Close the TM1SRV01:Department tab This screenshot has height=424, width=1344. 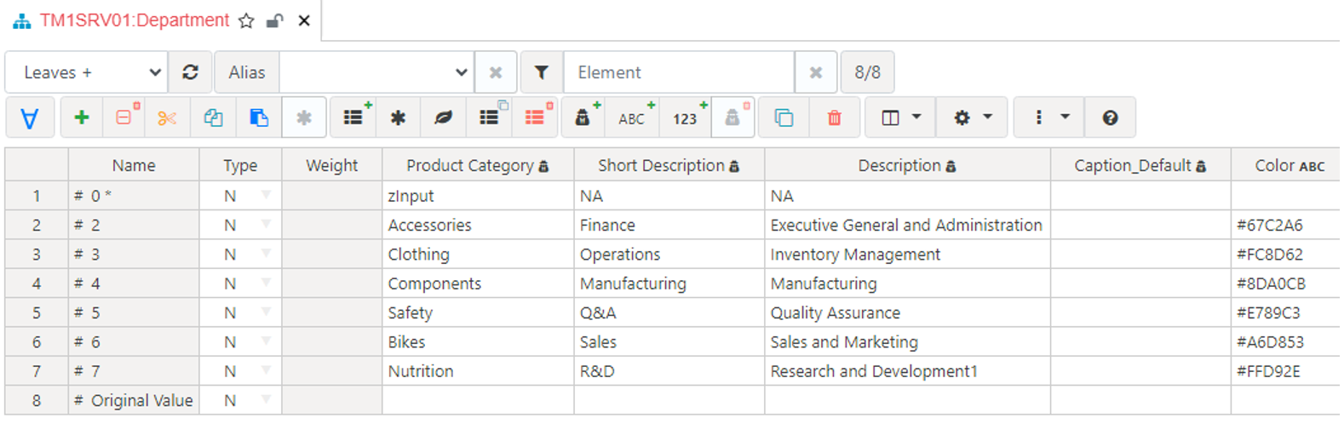[x=304, y=21]
